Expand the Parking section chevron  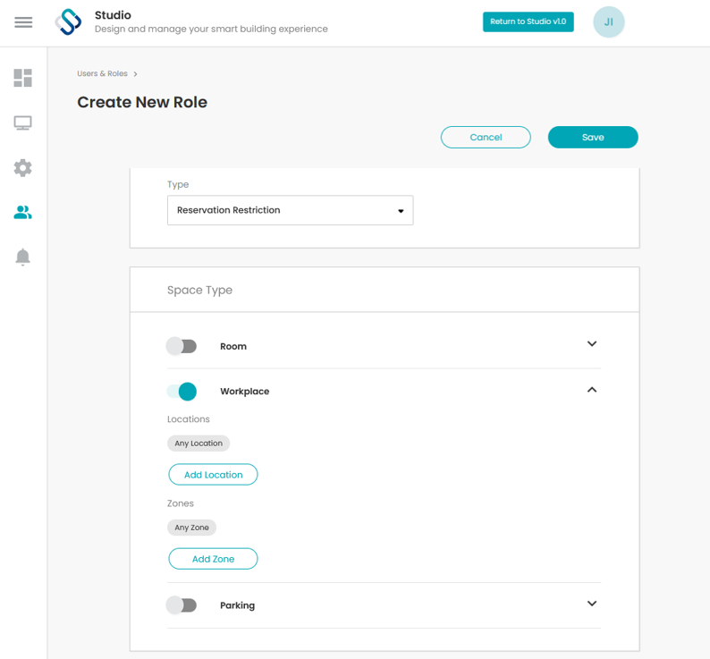pyautogui.click(x=592, y=604)
